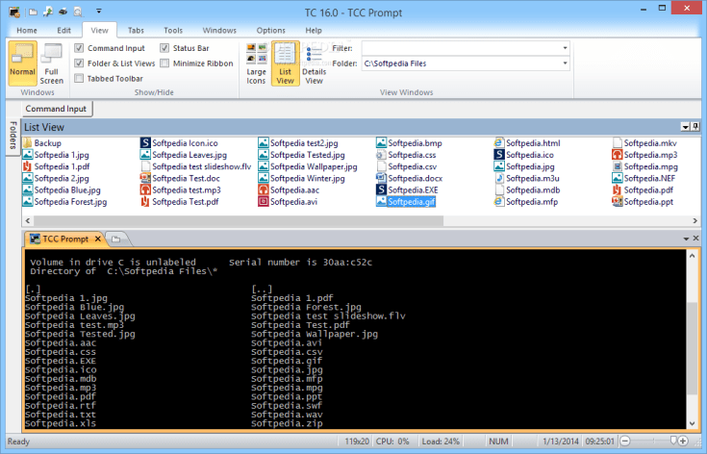This screenshot has width=707, height=454.
Task: Select List View in ribbon
Action: [285, 63]
